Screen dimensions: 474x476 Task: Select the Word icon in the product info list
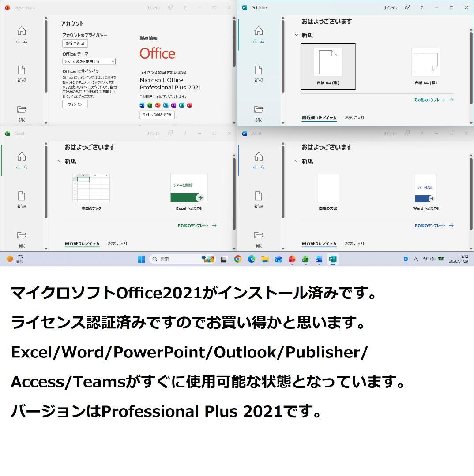[142, 105]
